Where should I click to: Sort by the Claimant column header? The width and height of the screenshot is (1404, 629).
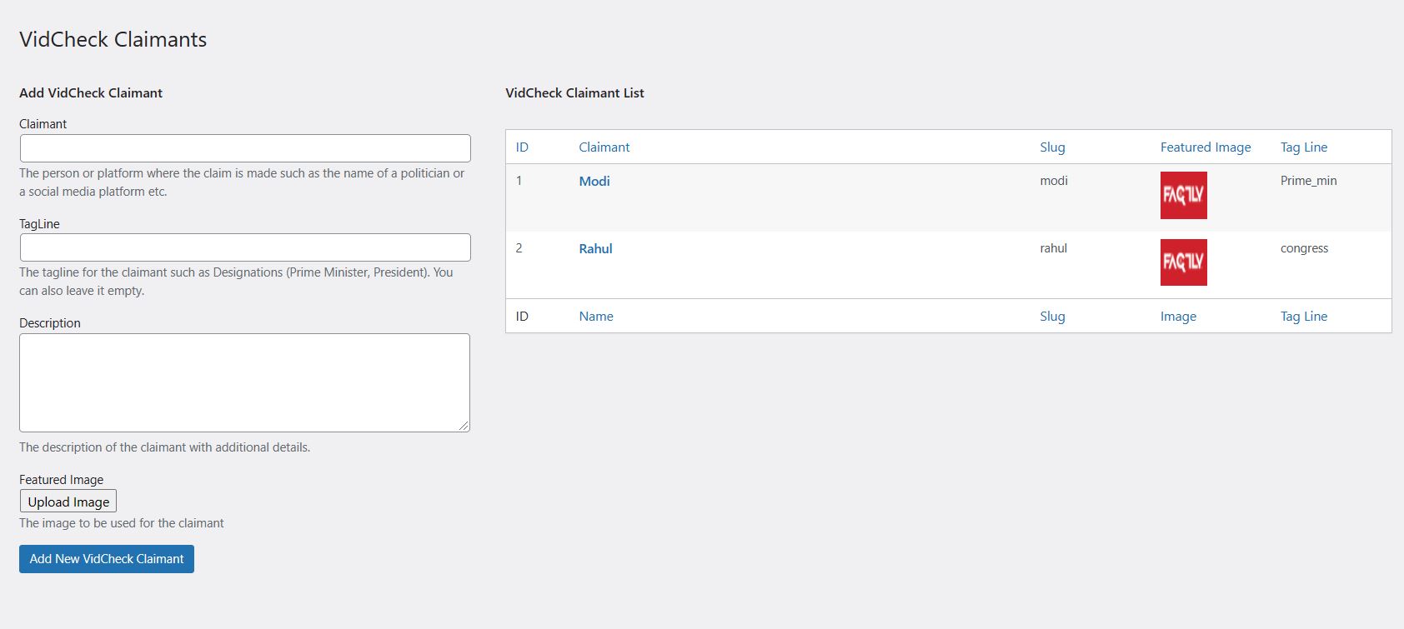click(604, 147)
